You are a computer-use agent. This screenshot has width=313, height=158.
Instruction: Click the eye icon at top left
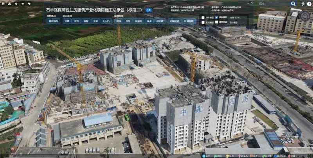point(23,4)
